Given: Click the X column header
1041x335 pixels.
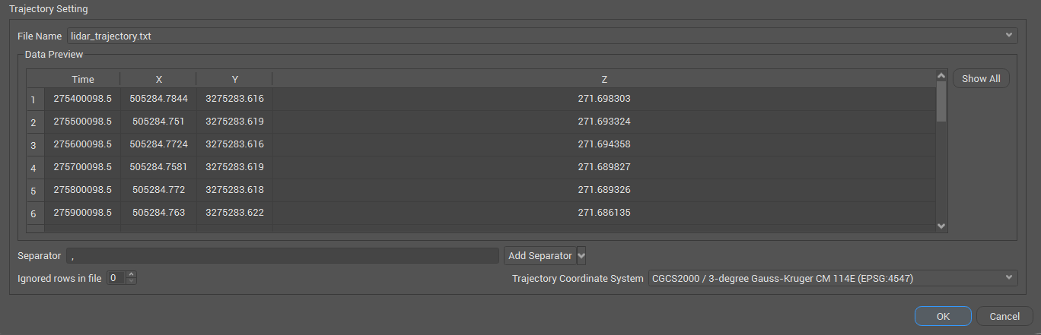Looking at the screenshot, I should click(x=158, y=79).
